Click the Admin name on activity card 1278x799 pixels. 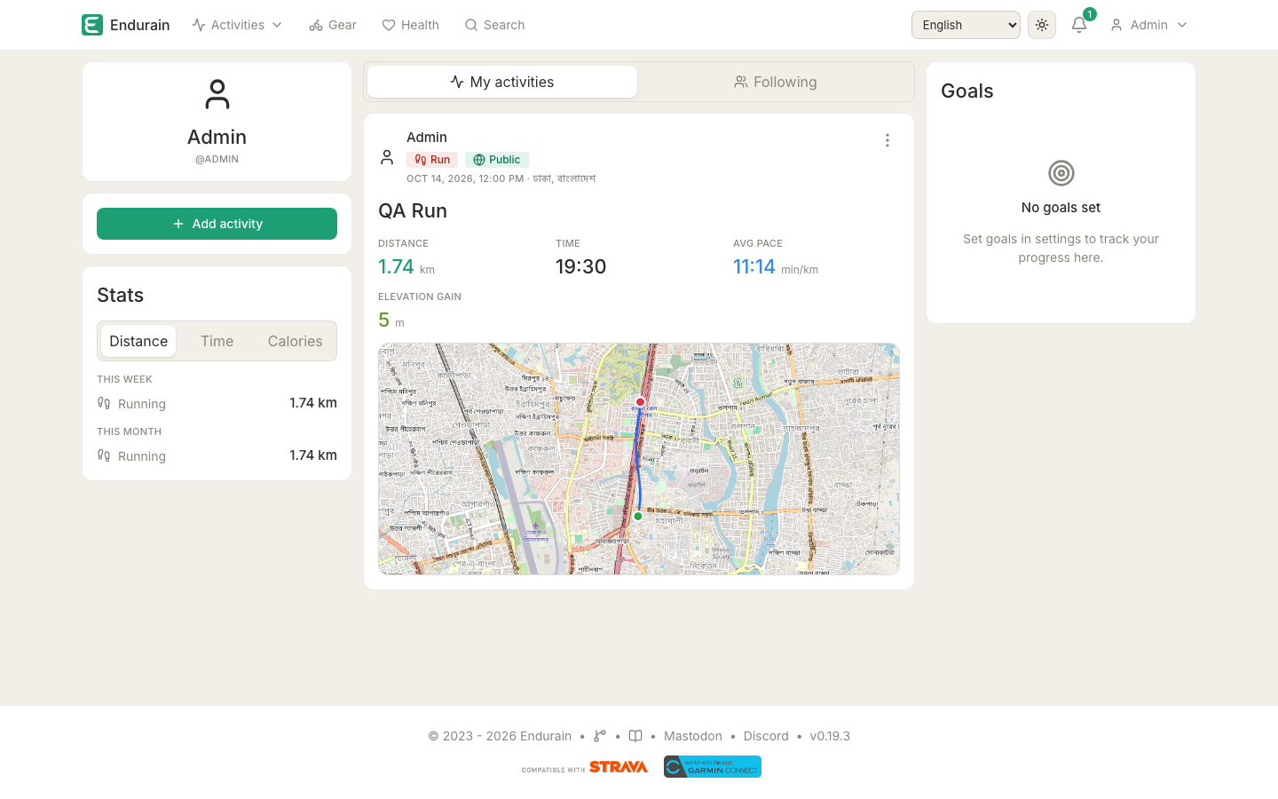[427, 137]
